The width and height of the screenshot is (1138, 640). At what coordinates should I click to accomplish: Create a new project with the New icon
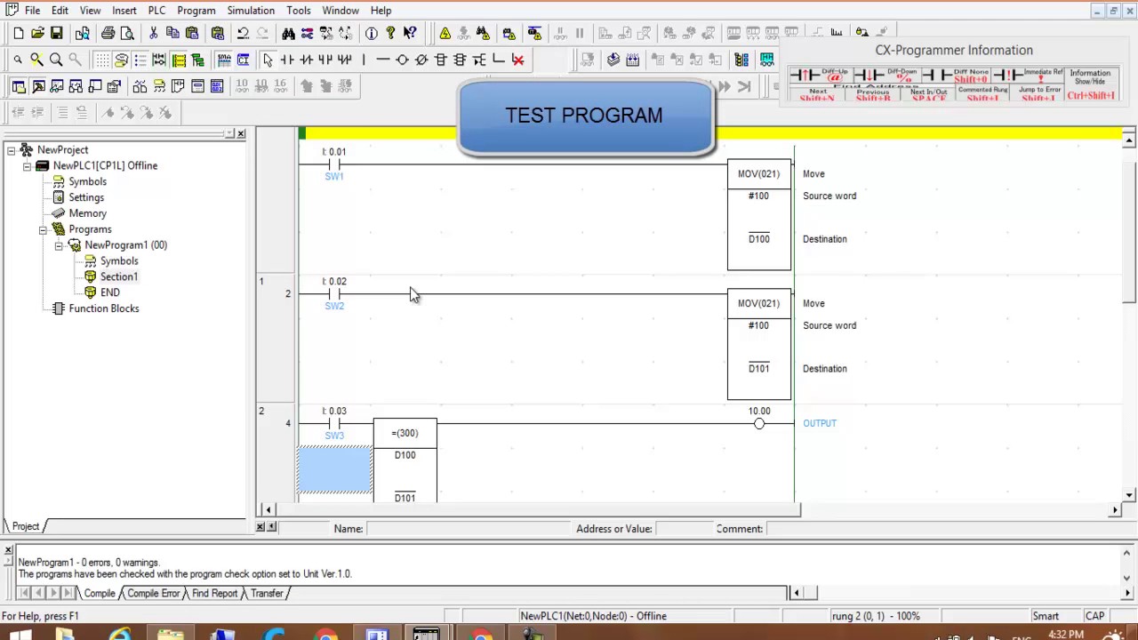click(x=19, y=34)
